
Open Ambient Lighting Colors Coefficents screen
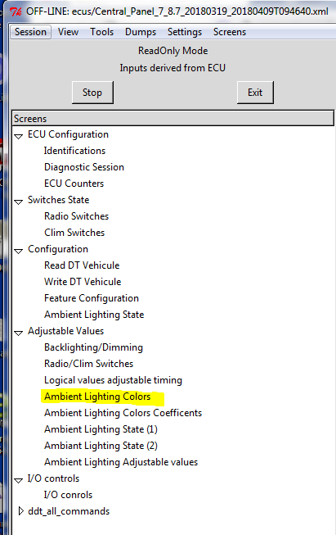pos(123,413)
